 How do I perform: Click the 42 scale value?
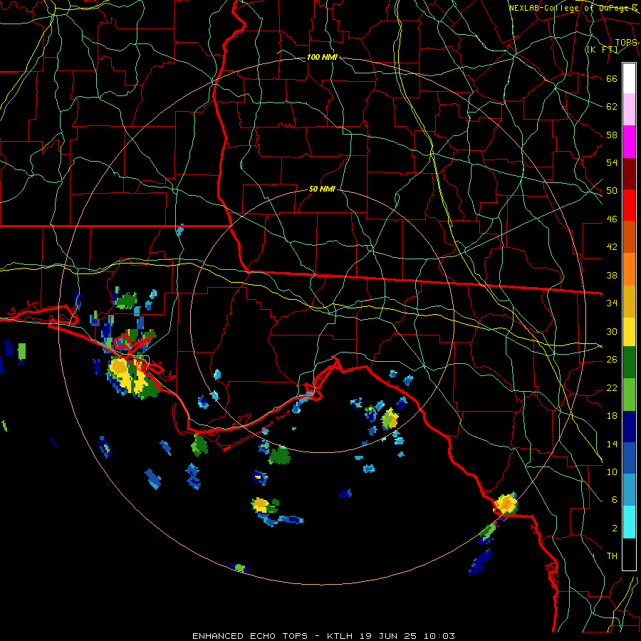(x=612, y=247)
